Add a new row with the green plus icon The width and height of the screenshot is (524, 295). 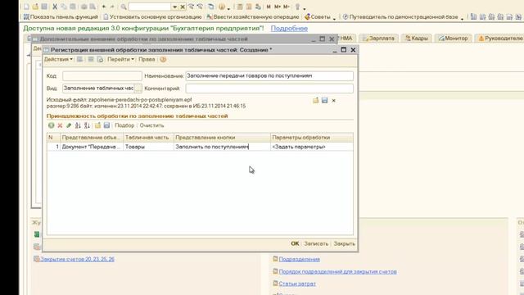(x=51, y=125)
